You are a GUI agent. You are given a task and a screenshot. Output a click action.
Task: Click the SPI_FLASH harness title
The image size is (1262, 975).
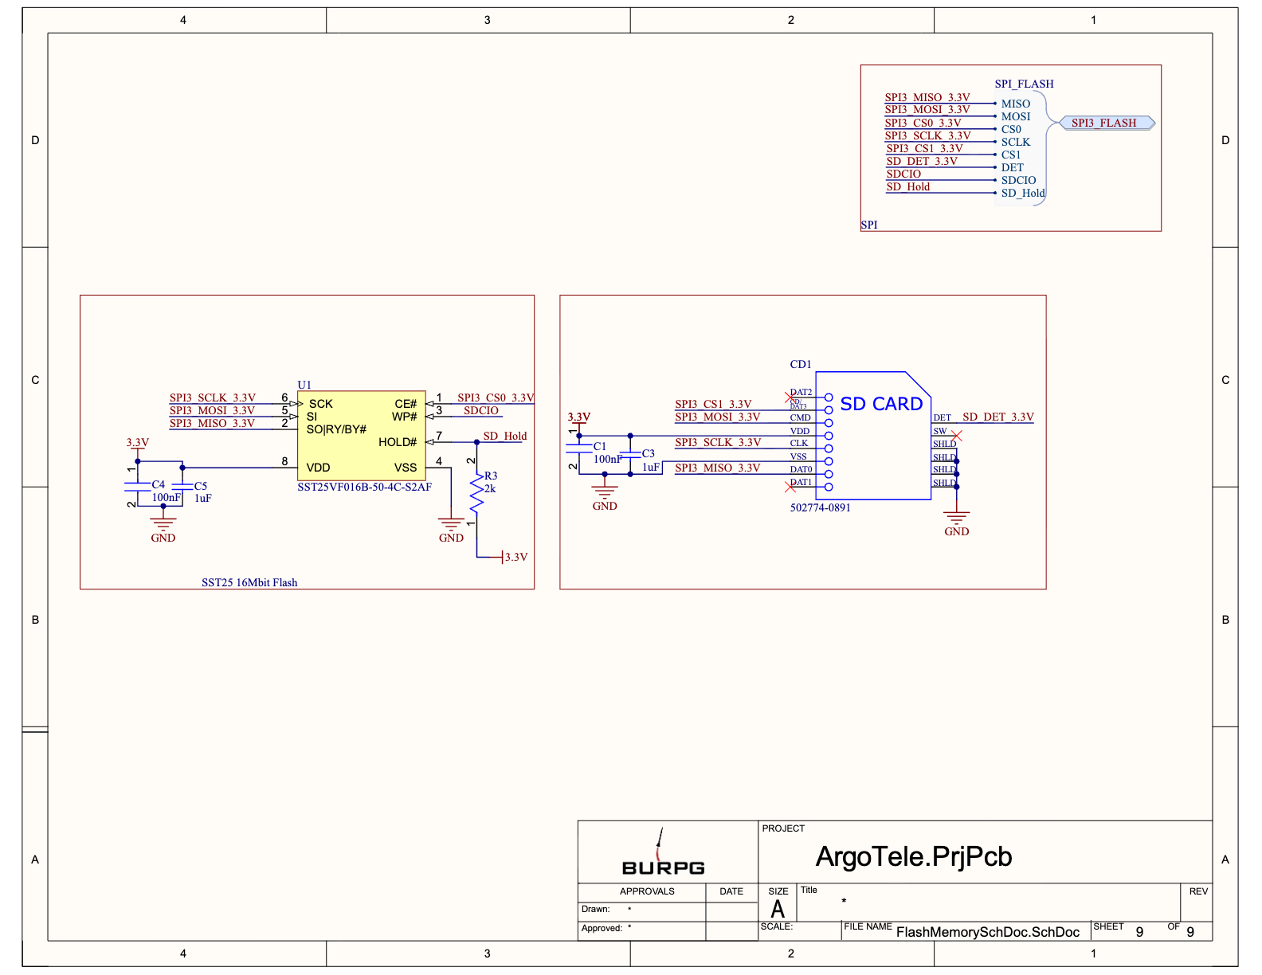(x=1025, y=84)
